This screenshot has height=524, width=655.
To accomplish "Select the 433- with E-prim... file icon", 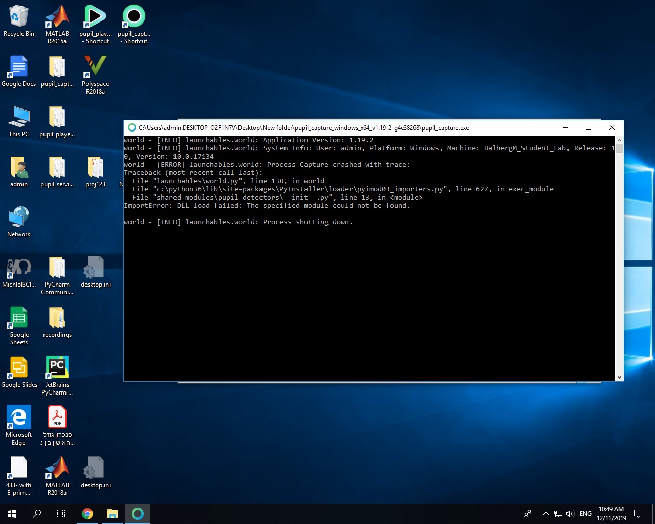I will [x=19, y=476].
